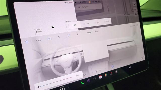Select the Off climate mode option
161x90 pixels.
tap(75, 25)
